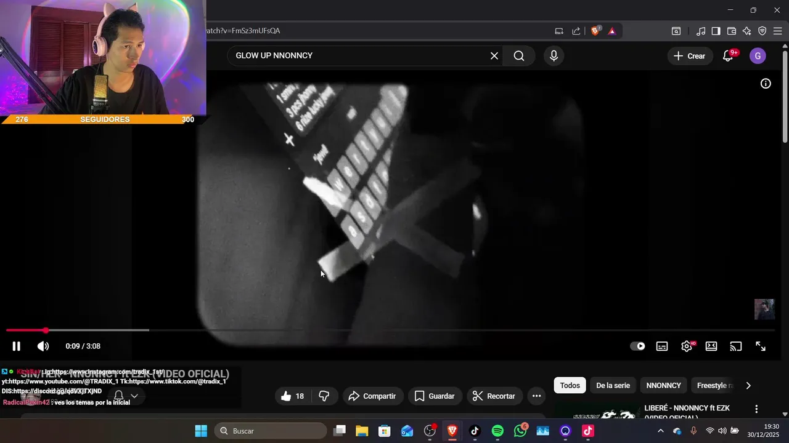The height and width of the screenshot is (443, 789).
Task: Show hidden system tray icons
Action: 661,431
